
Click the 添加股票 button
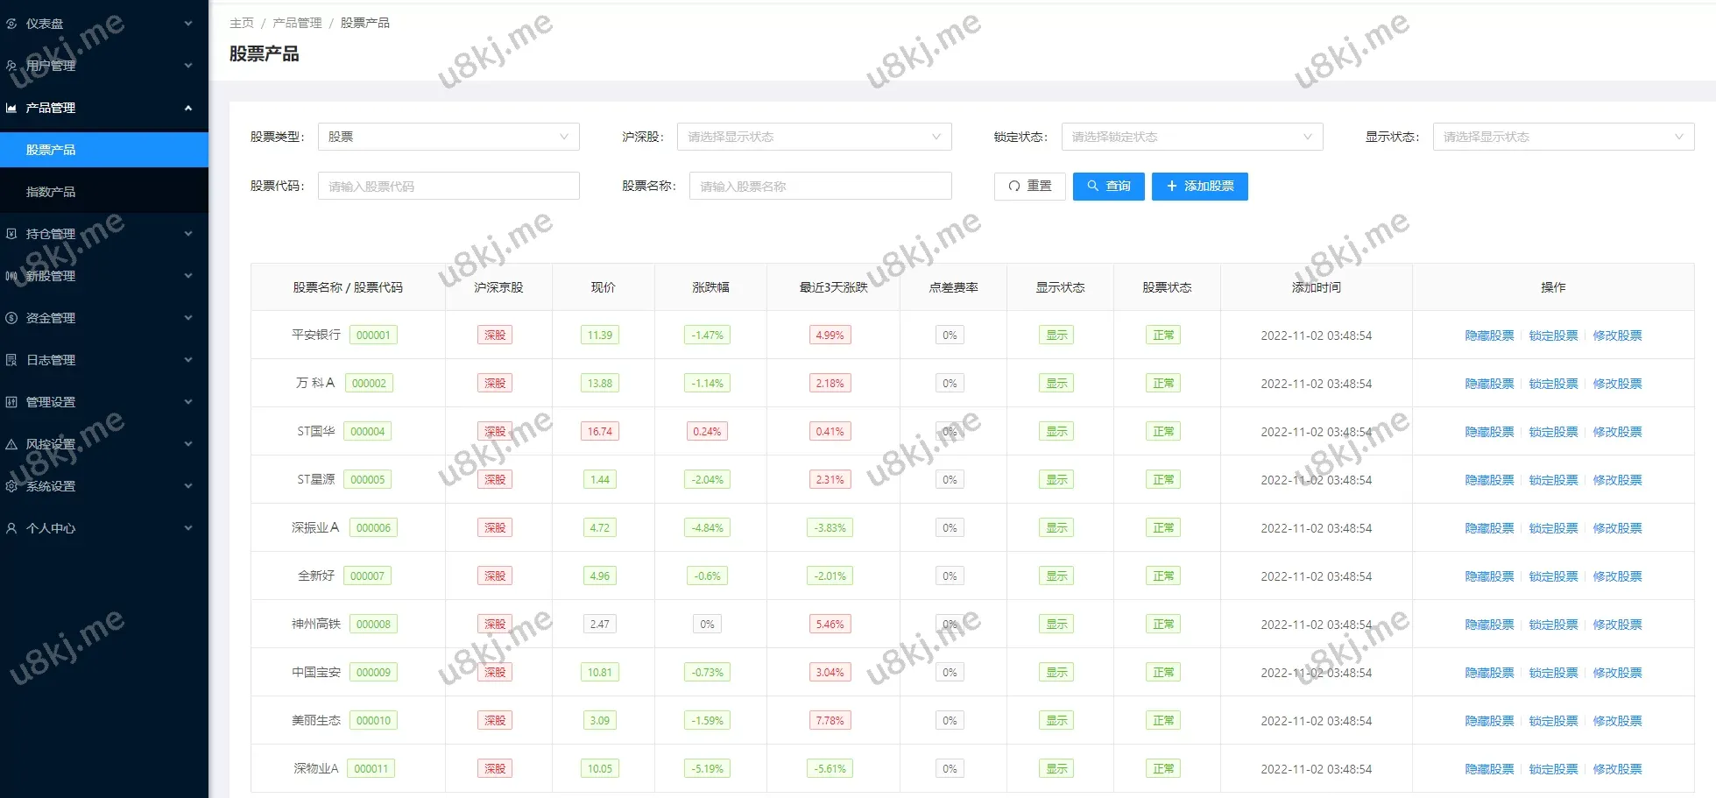coord(1199,186)
